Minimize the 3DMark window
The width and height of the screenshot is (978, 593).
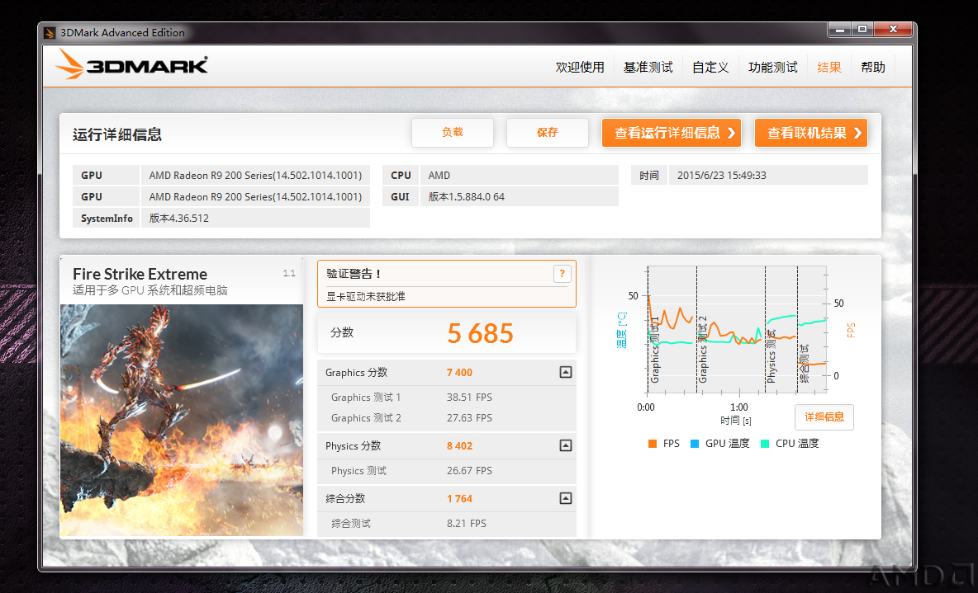[x=839, y=29]
